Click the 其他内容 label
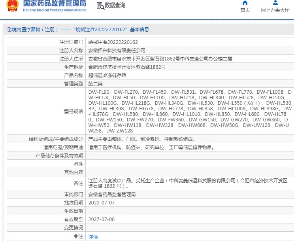Image resolution: width=294 pixels, height=242 pixels. (73, 172)
